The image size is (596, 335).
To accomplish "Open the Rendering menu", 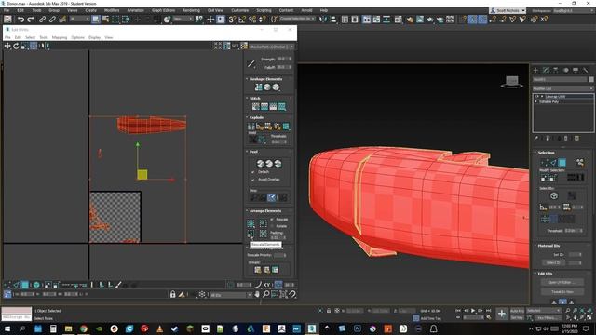I will click(191, 10).
